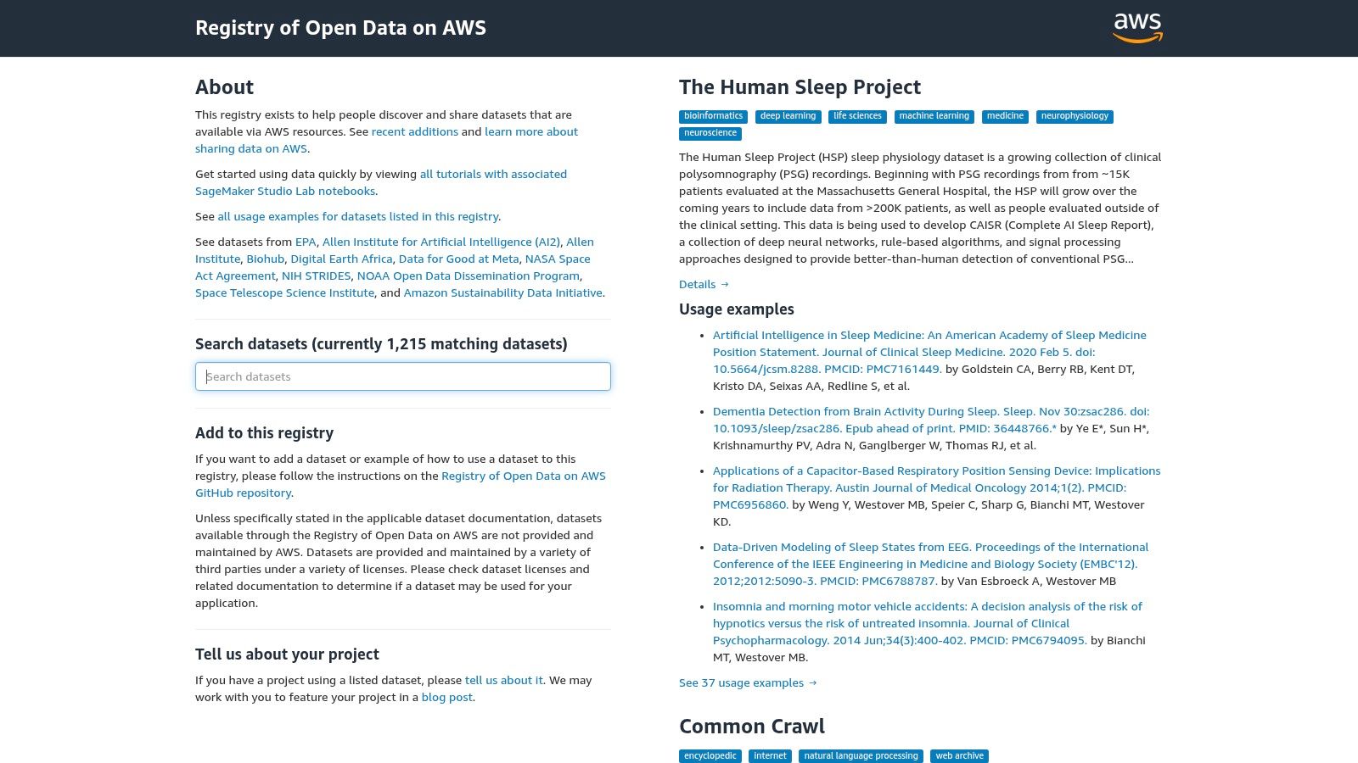The height and width of the screenshot is (763, 1358).
Task: Open the Common Crawl dataset heading
Action: click(752, 727)
